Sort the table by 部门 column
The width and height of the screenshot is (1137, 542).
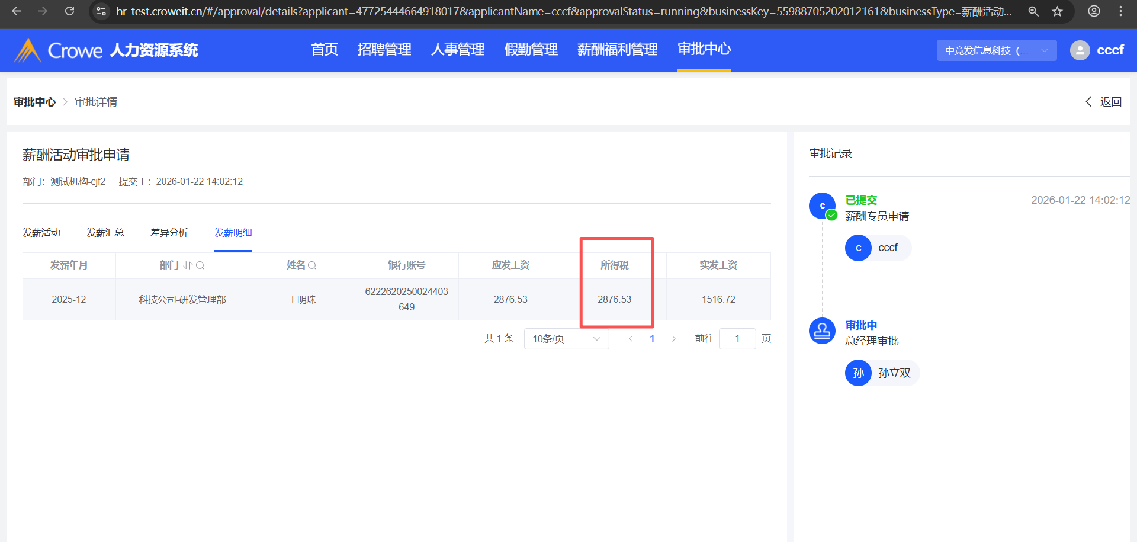(188, 265)
